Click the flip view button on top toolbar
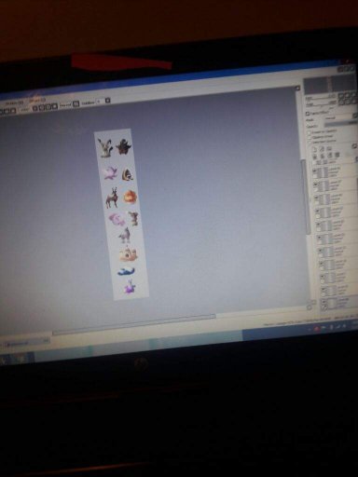 click(76, 104)
